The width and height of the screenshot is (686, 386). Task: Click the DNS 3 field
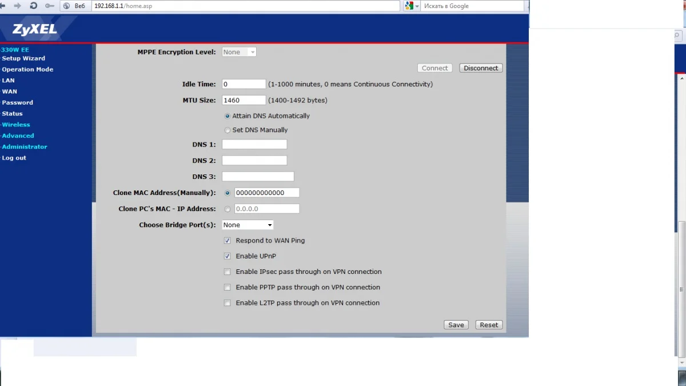coord(258,177)
